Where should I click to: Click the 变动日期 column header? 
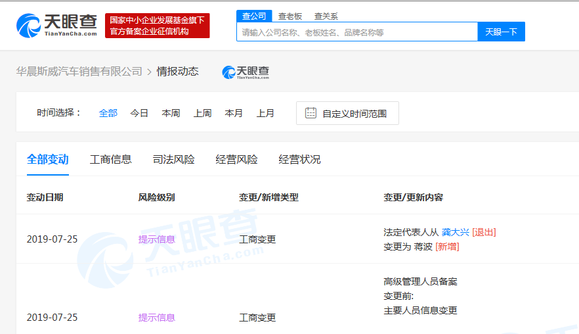45,197
